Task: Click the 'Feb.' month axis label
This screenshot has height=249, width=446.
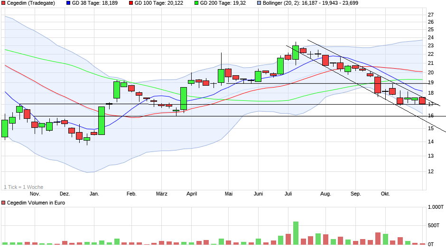Action: [x=131, y=194]
